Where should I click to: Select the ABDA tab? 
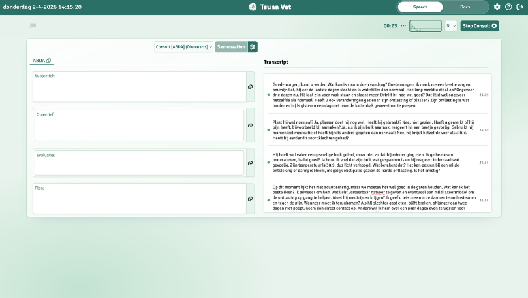tap(42, 61)
